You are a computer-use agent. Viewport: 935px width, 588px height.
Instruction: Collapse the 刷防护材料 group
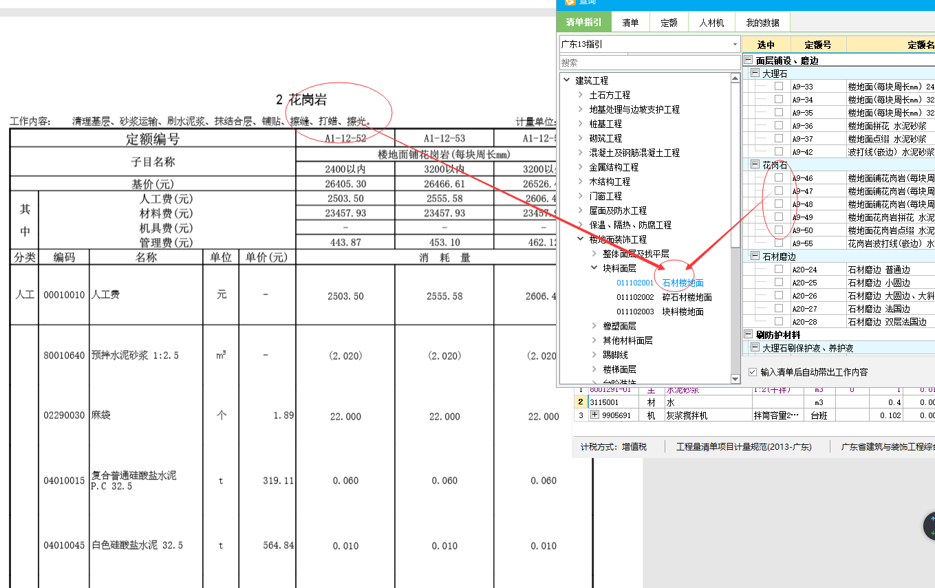(x=749, y=335)
